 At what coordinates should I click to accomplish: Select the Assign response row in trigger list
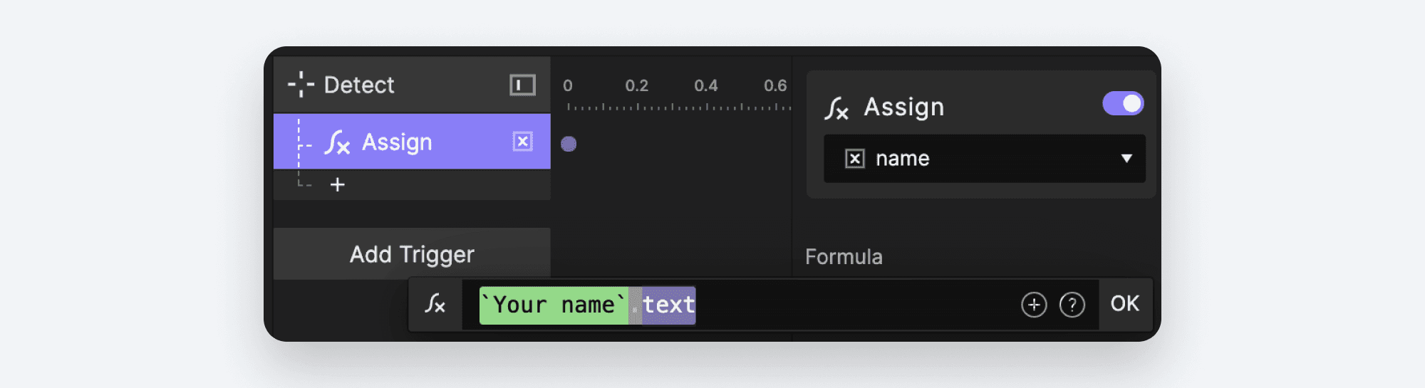pyautogui.click(x=412, y=142)
